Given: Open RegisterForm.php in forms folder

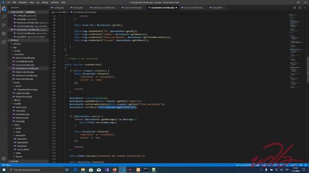Looking at the screenshot, I should 24,97.
